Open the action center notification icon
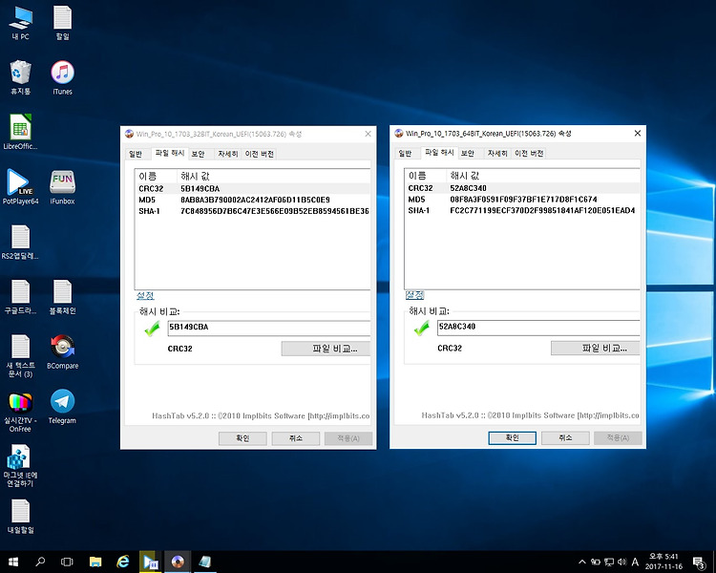The width and height of the screenshot is (716, 573). 699,562
